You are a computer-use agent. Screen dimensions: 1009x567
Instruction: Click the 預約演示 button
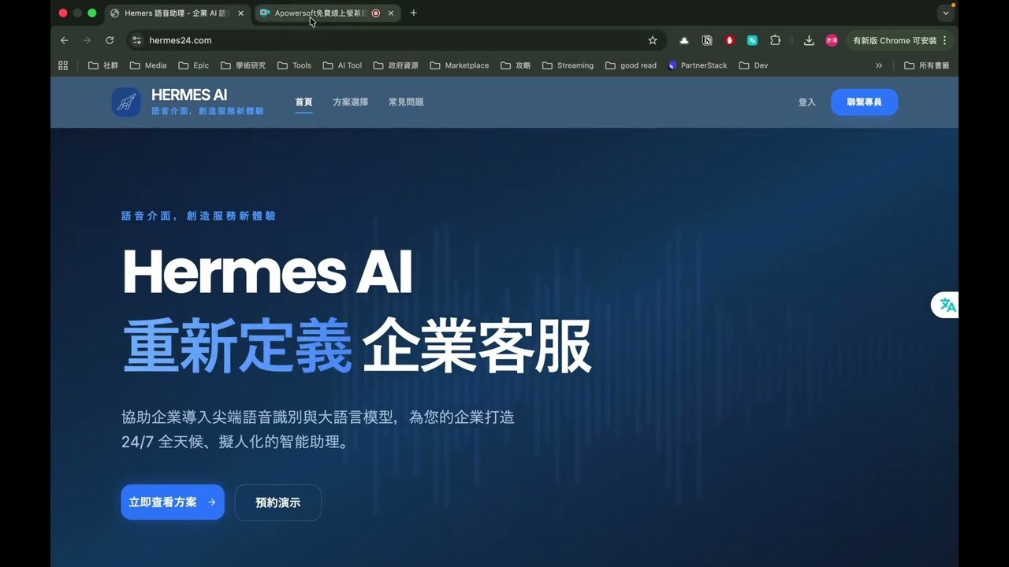click(278, 502)
